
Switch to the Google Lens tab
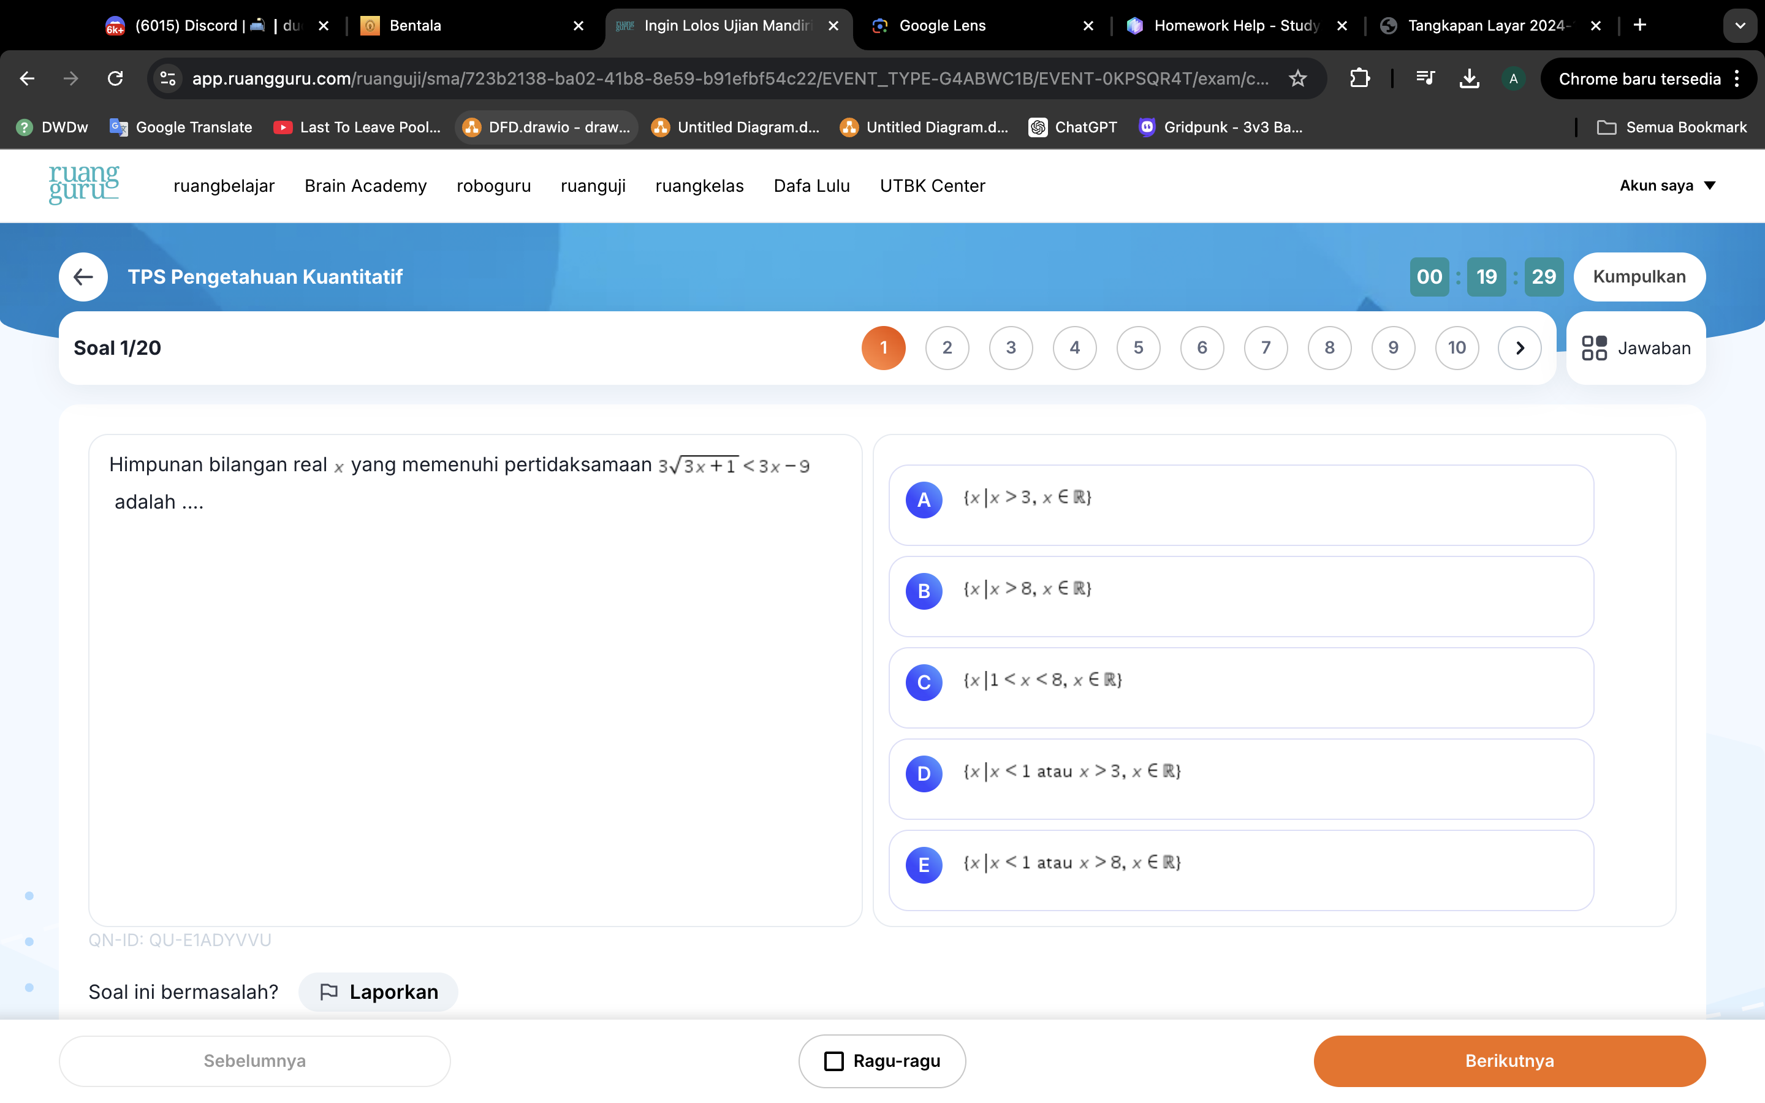tap(982, 26)
